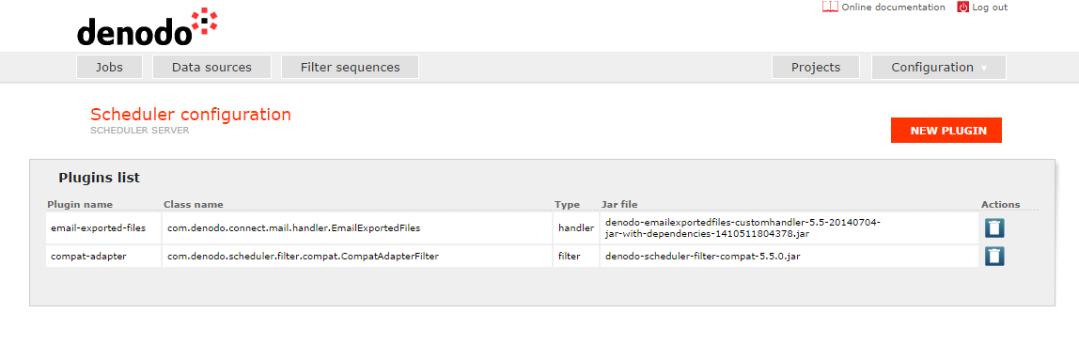Image resolution: width=1079 pixels, height=344 pixels.
Task: Click the filter type cell
Action: click(x=576, y=256)
